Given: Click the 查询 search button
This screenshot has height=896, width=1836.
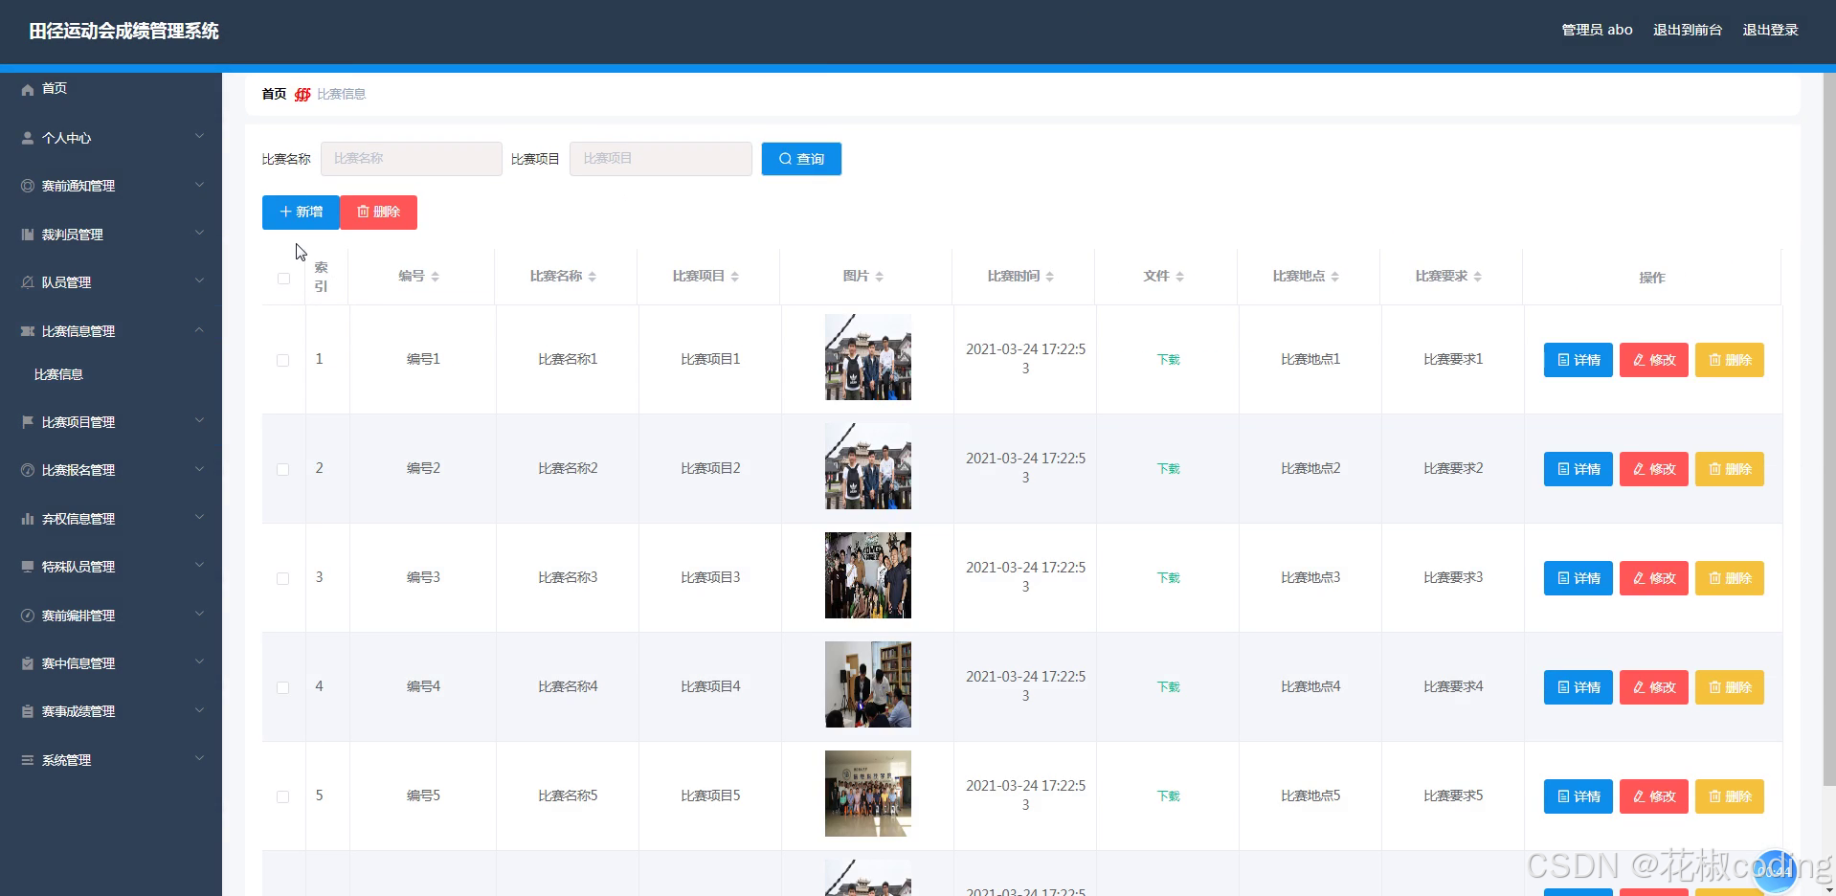Looking at the screenshot, I should coord(801,159).
